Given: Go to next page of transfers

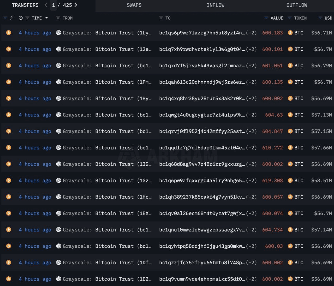Looking at the screenshot, I should [76, 5].
